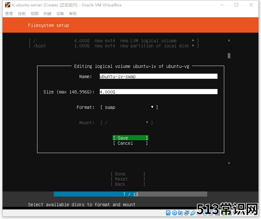Click the Size (max 148.996G) label
261x219 pixels.
(69, 92)
